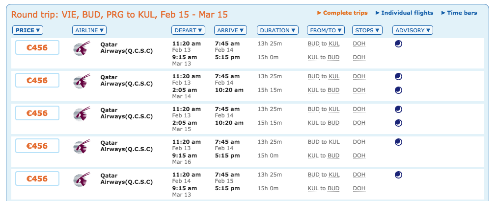Screen dimensions: 497x201
Task: Click moon advisory icon in fourth result
Action: click(399, 142)
